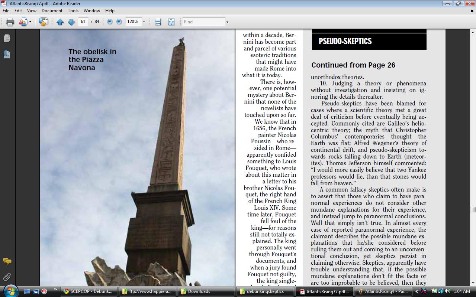Viewport: 476px width, 297px height.
Task: Click the Print icon in toolbar
Action: [10, 22]
